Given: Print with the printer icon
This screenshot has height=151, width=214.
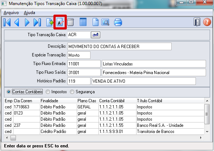Looking at the screenshot, I should click(118, 22).
